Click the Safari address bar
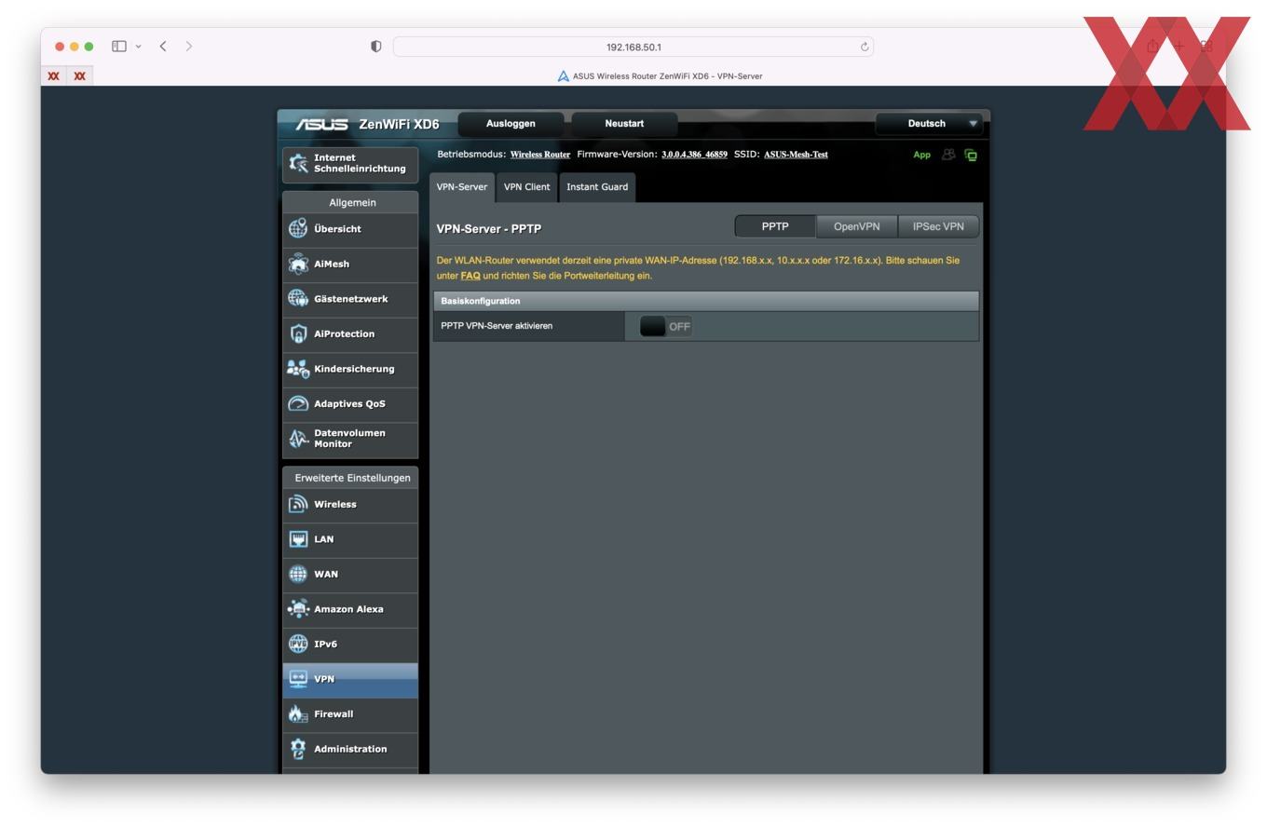 633,47
